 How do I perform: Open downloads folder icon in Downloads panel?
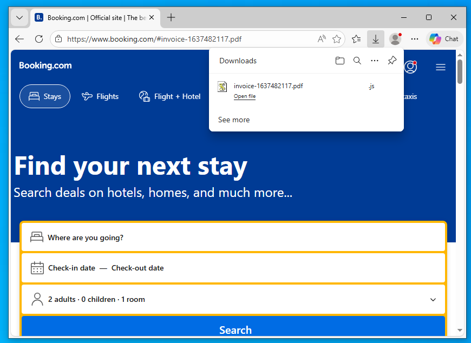(340, 61)
